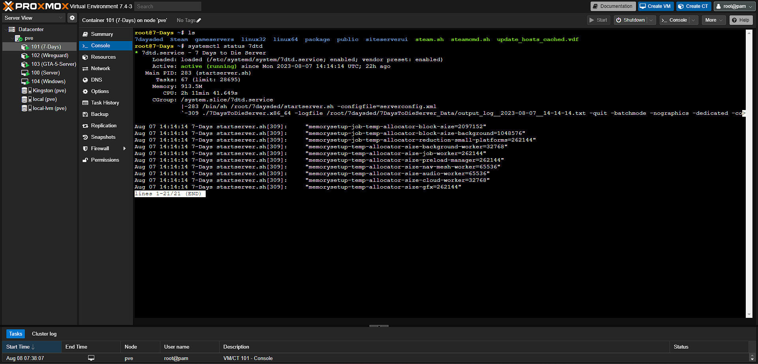
Task: Click the Options gear icon
Action: 85,91
